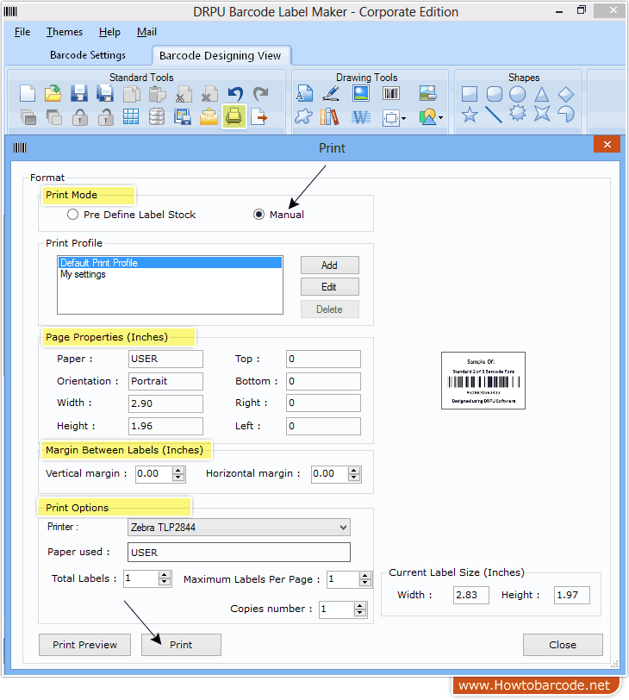629x700 pixels.
Task: Decrease the Copies number spinner value
Action: [x=360, y=614]
